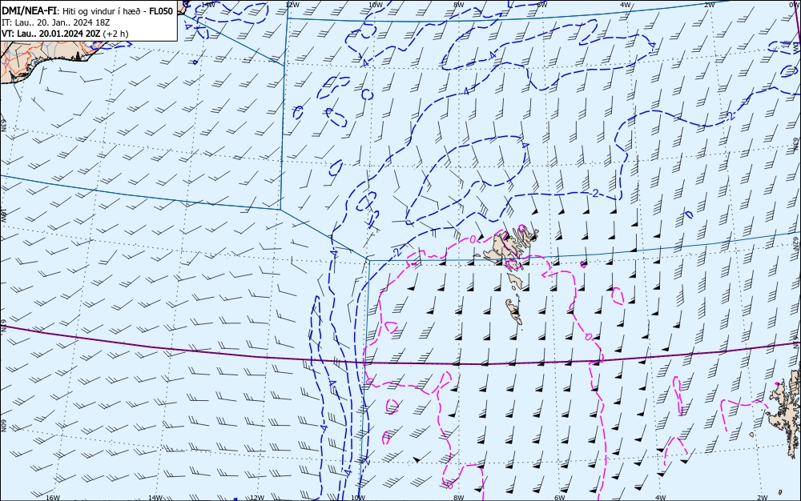Viewport: 801px width, 501px height.
Task: Click the pink '0' contour label just northwest of the Faroes
Action: coord(473,238)
